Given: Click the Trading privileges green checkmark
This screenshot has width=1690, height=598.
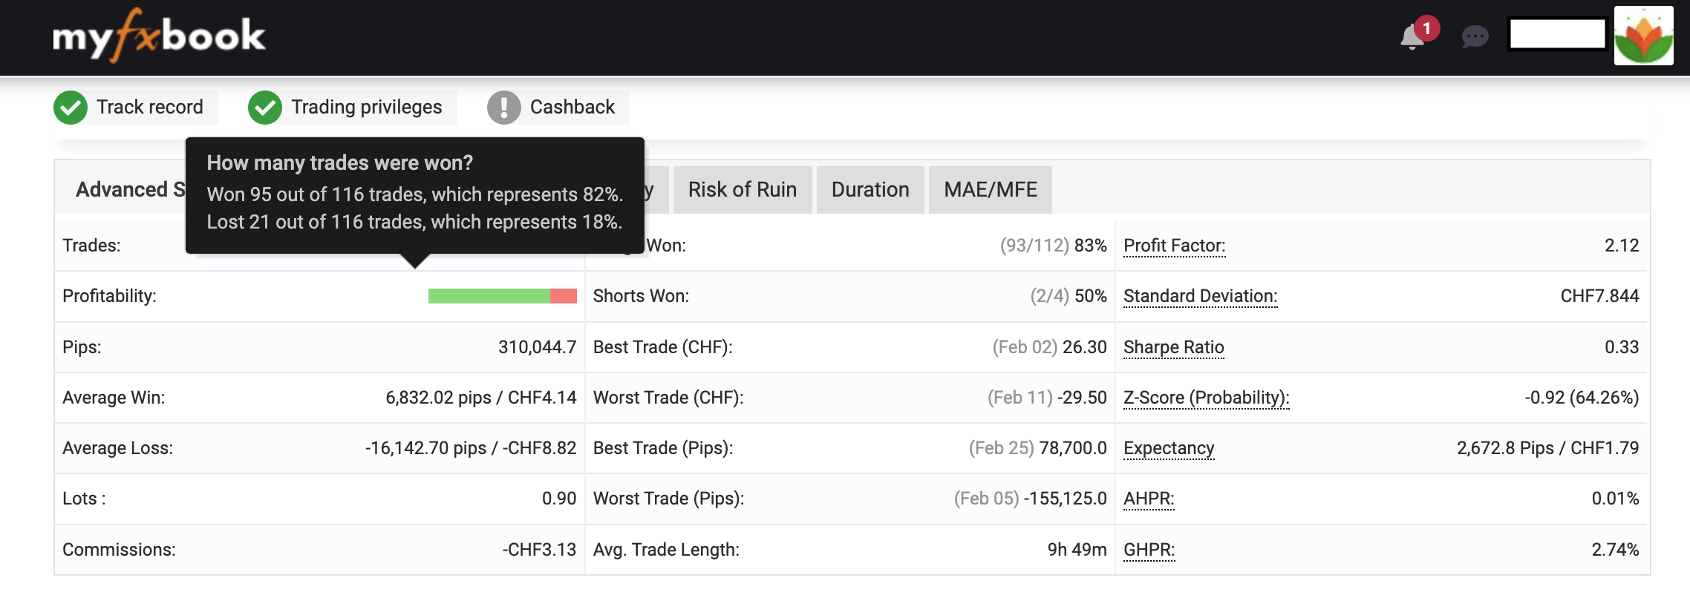Looking at the screenshot, I should [265, 108].
